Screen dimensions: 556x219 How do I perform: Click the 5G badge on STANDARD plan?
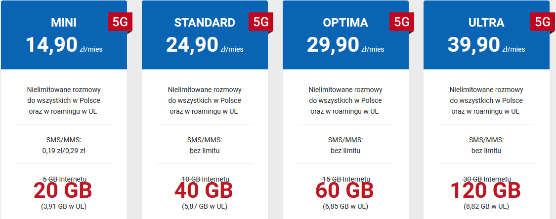[260, 22]
